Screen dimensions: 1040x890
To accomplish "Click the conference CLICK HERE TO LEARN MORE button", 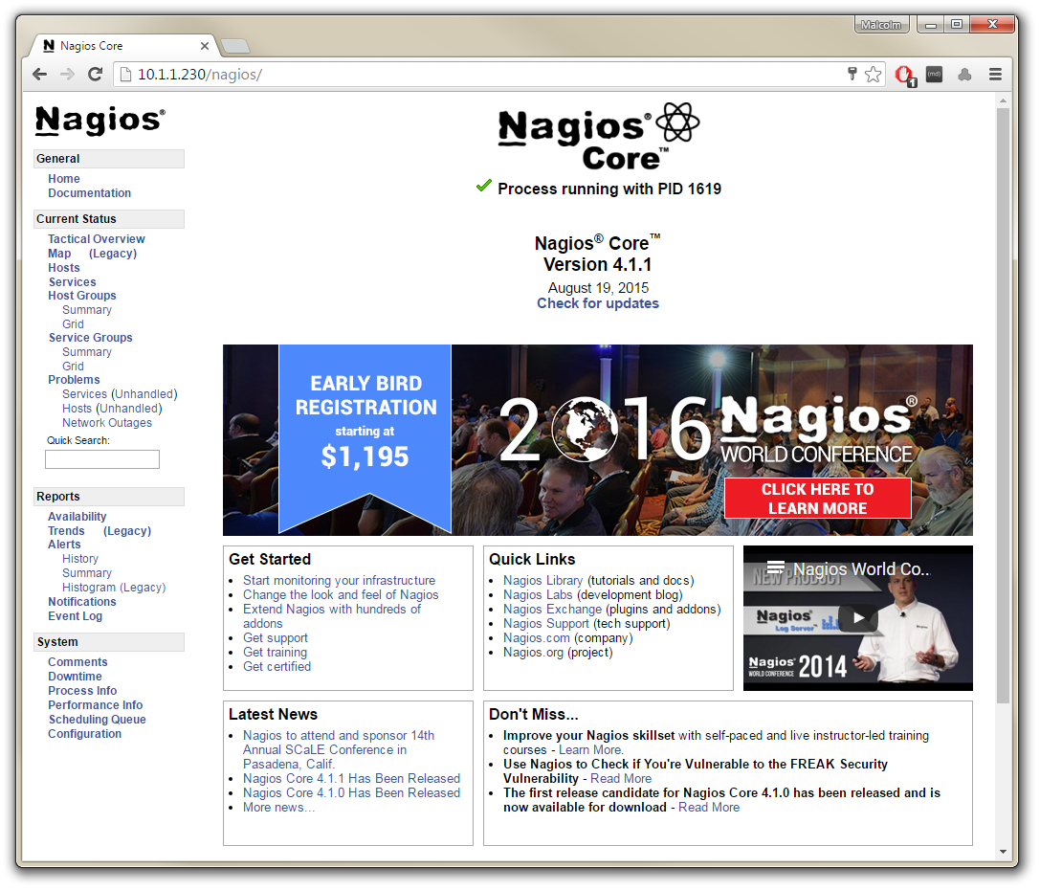I will click(x=818, y=498).
